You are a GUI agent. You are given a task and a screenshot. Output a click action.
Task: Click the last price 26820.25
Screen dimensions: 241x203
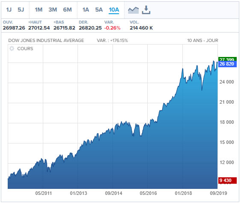coord(90,28)
